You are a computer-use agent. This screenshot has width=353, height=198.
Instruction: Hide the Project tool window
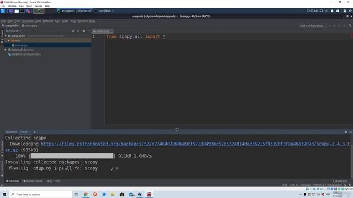click(x=89, y=31)
